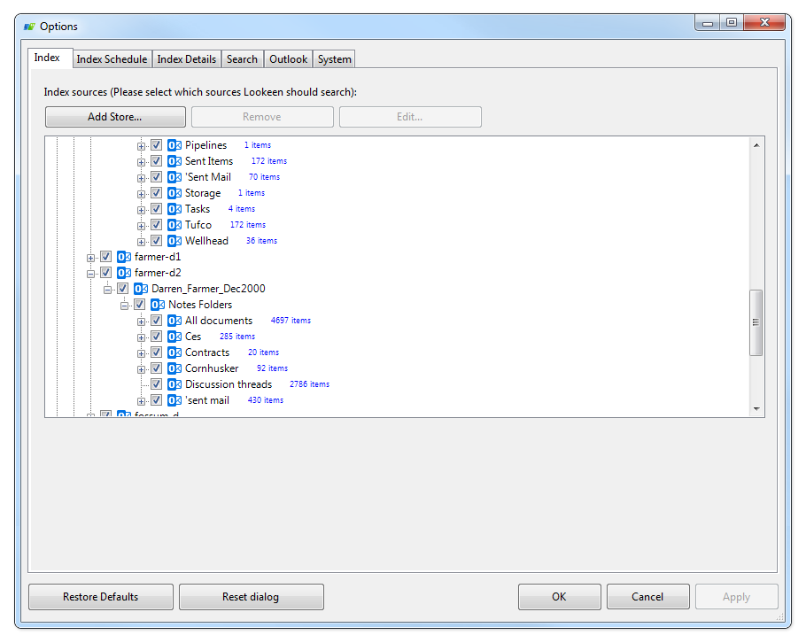Screen dimensions: 806x643
Task: Expand the Wellhead folder
Action: coord(142,242)
